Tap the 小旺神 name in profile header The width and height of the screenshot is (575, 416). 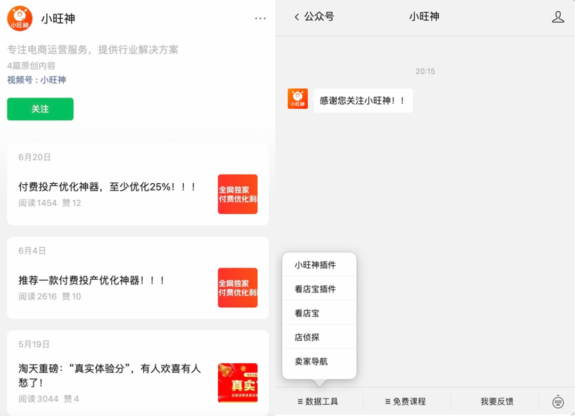[58, 18]
